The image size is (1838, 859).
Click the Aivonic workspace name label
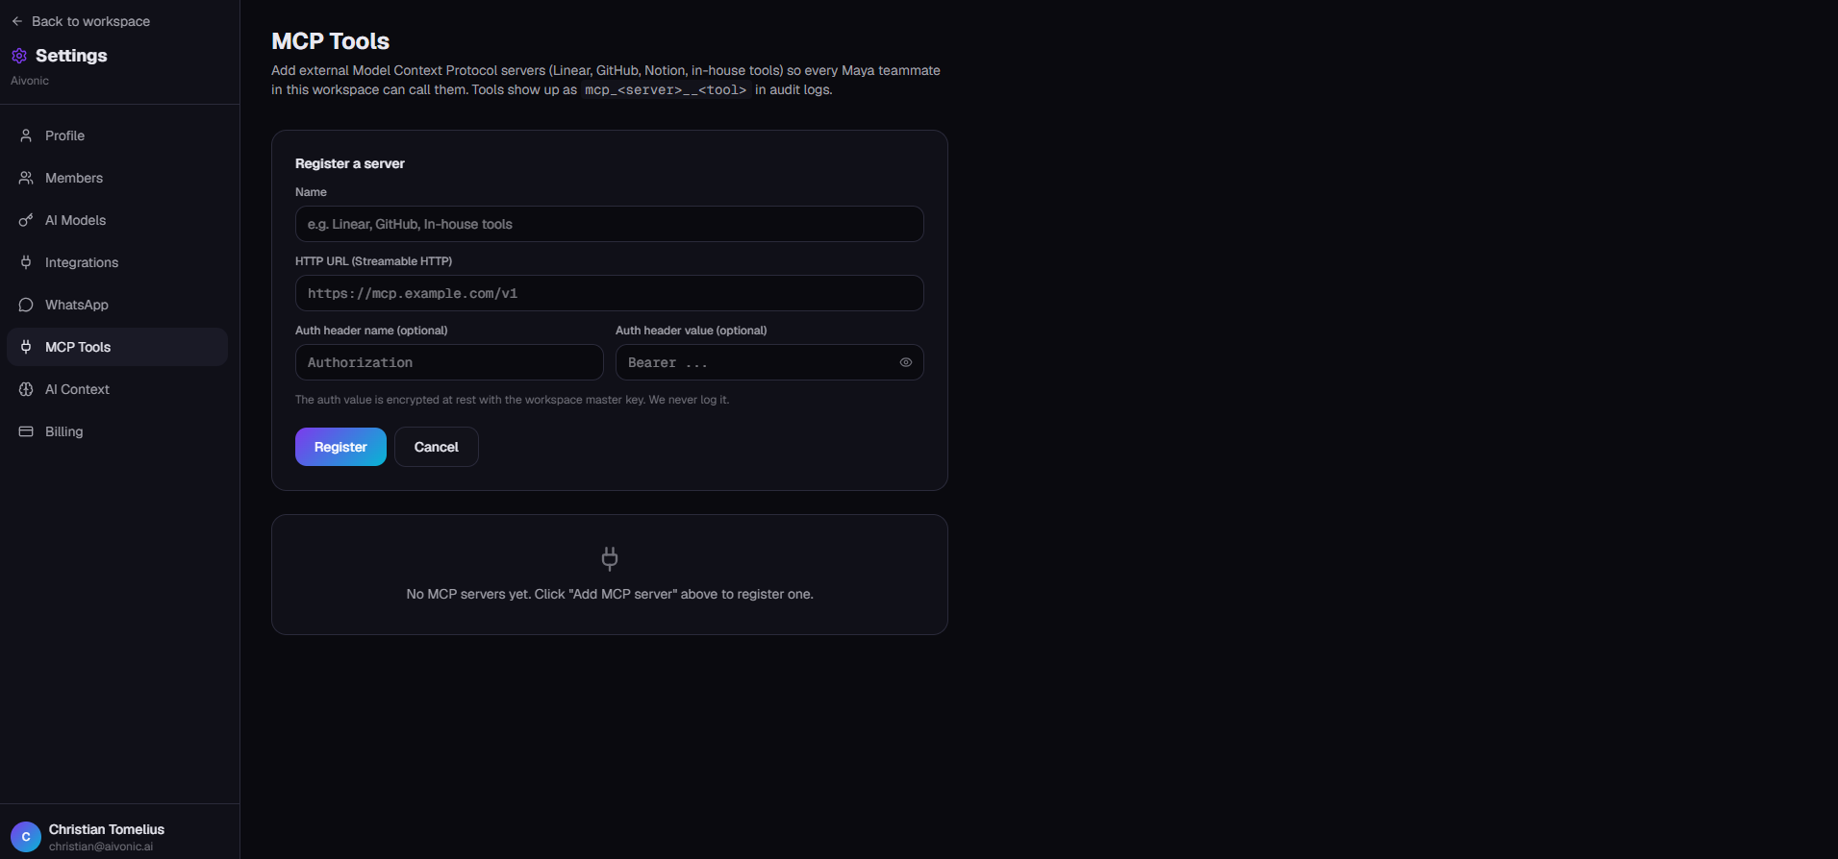coord(30,81)
